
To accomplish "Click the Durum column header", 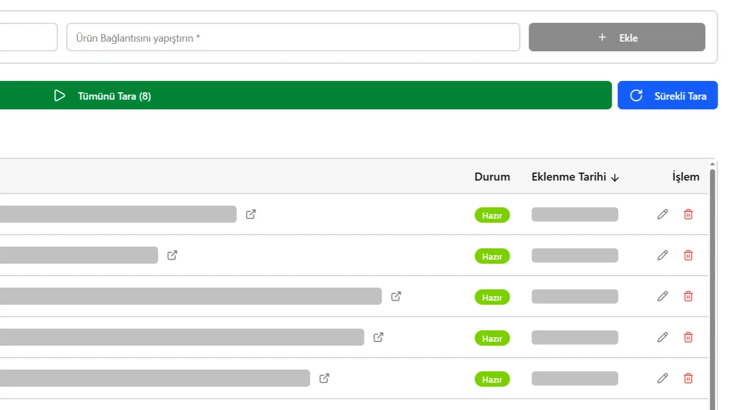I will pyautogui.click(x=492, y=177).
